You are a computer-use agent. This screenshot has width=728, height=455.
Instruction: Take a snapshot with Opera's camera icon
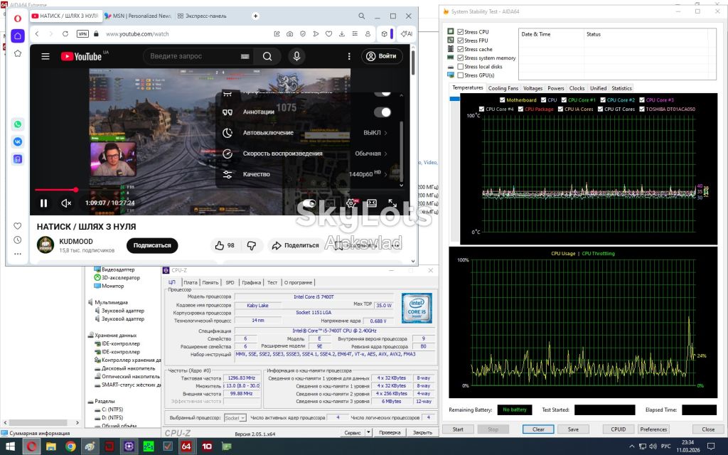coord(290,34)
